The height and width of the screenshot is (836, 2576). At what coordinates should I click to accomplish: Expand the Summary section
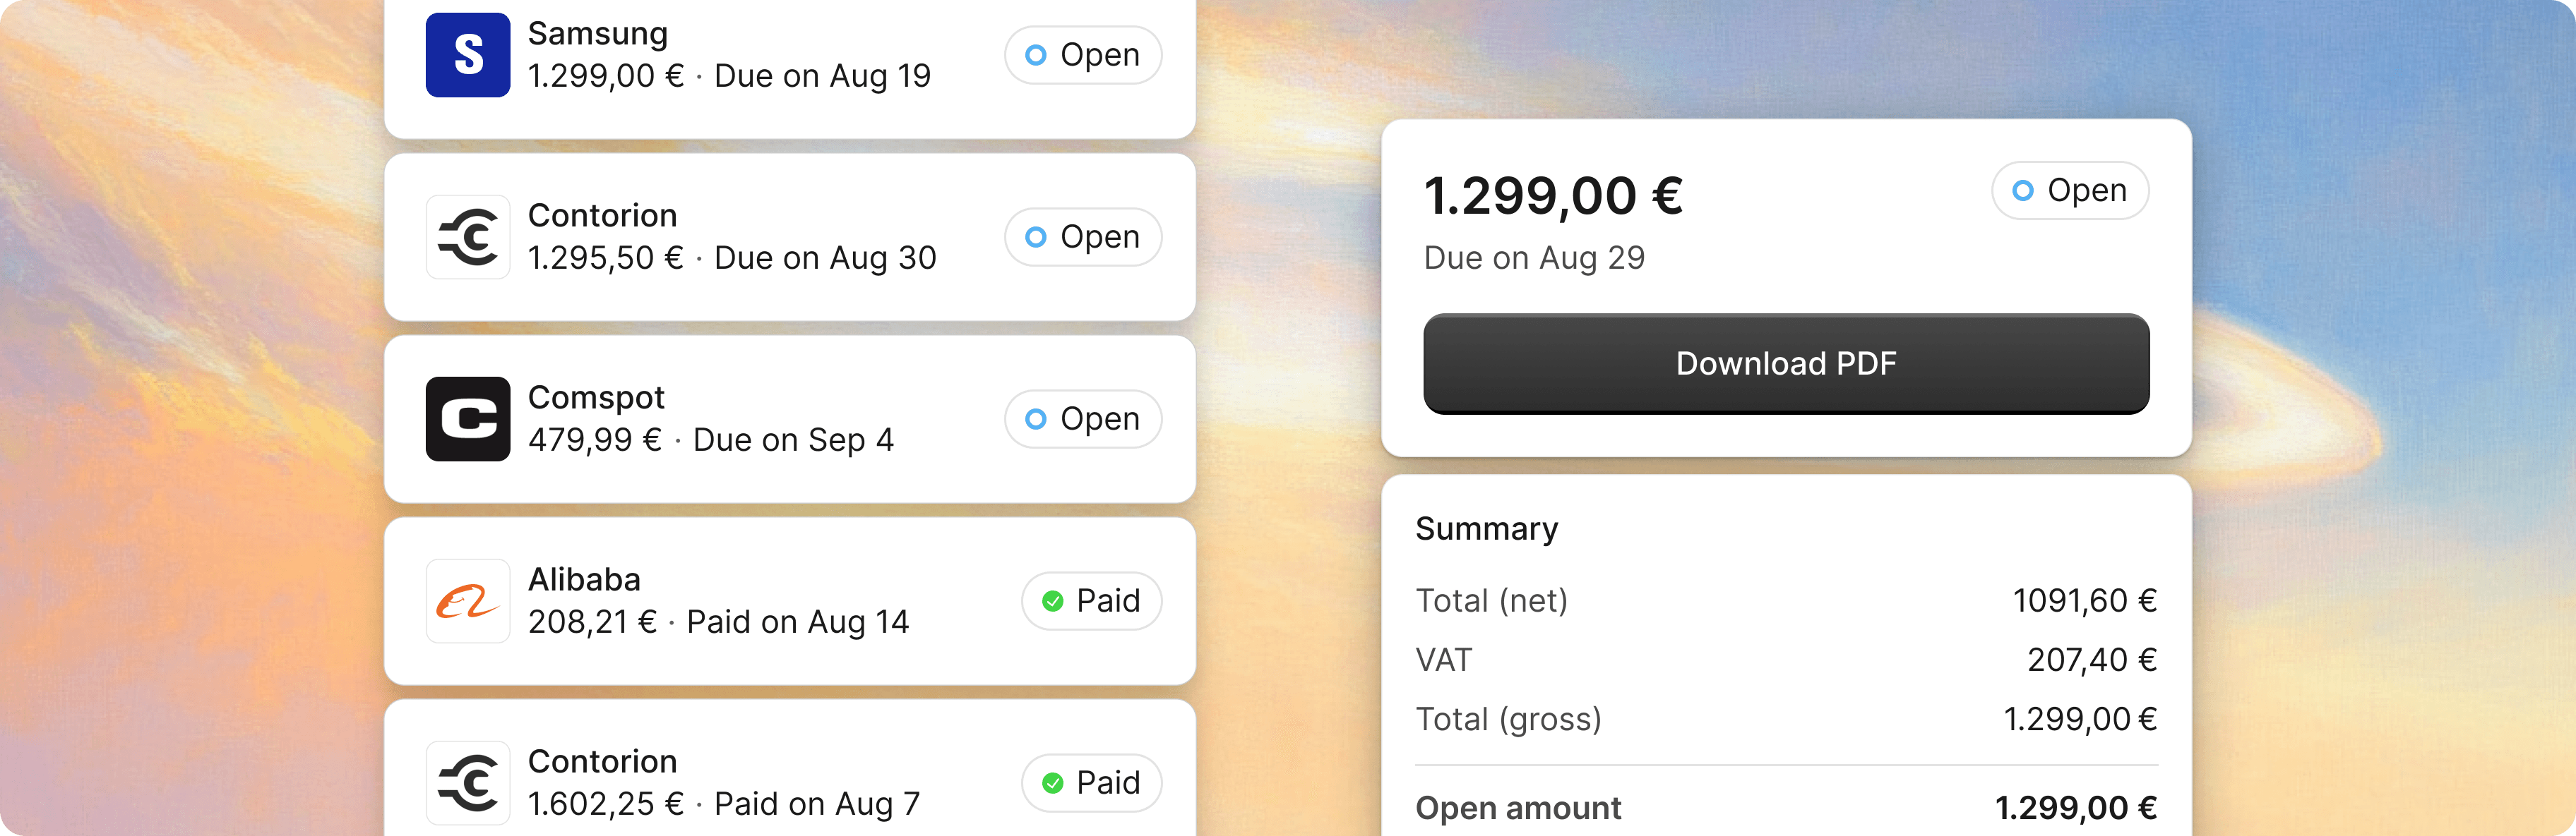tap(1487, 528)
